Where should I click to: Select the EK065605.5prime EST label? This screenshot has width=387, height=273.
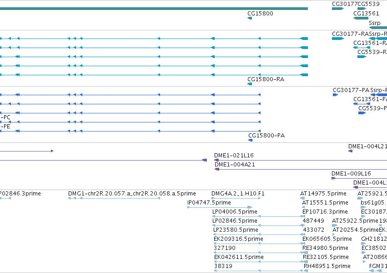pos(327,239)
